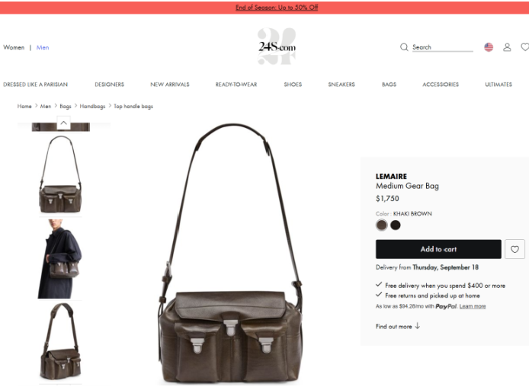Open the Bags navigation menu

pyautogui.click(x=389, y=85)
